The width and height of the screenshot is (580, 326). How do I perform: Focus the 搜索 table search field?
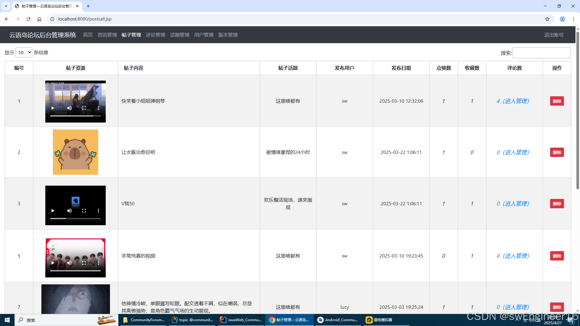coord(541,53)
